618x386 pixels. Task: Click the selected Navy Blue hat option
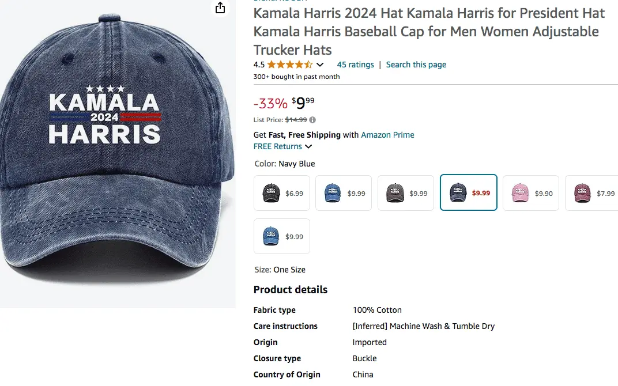coord(468,193)
